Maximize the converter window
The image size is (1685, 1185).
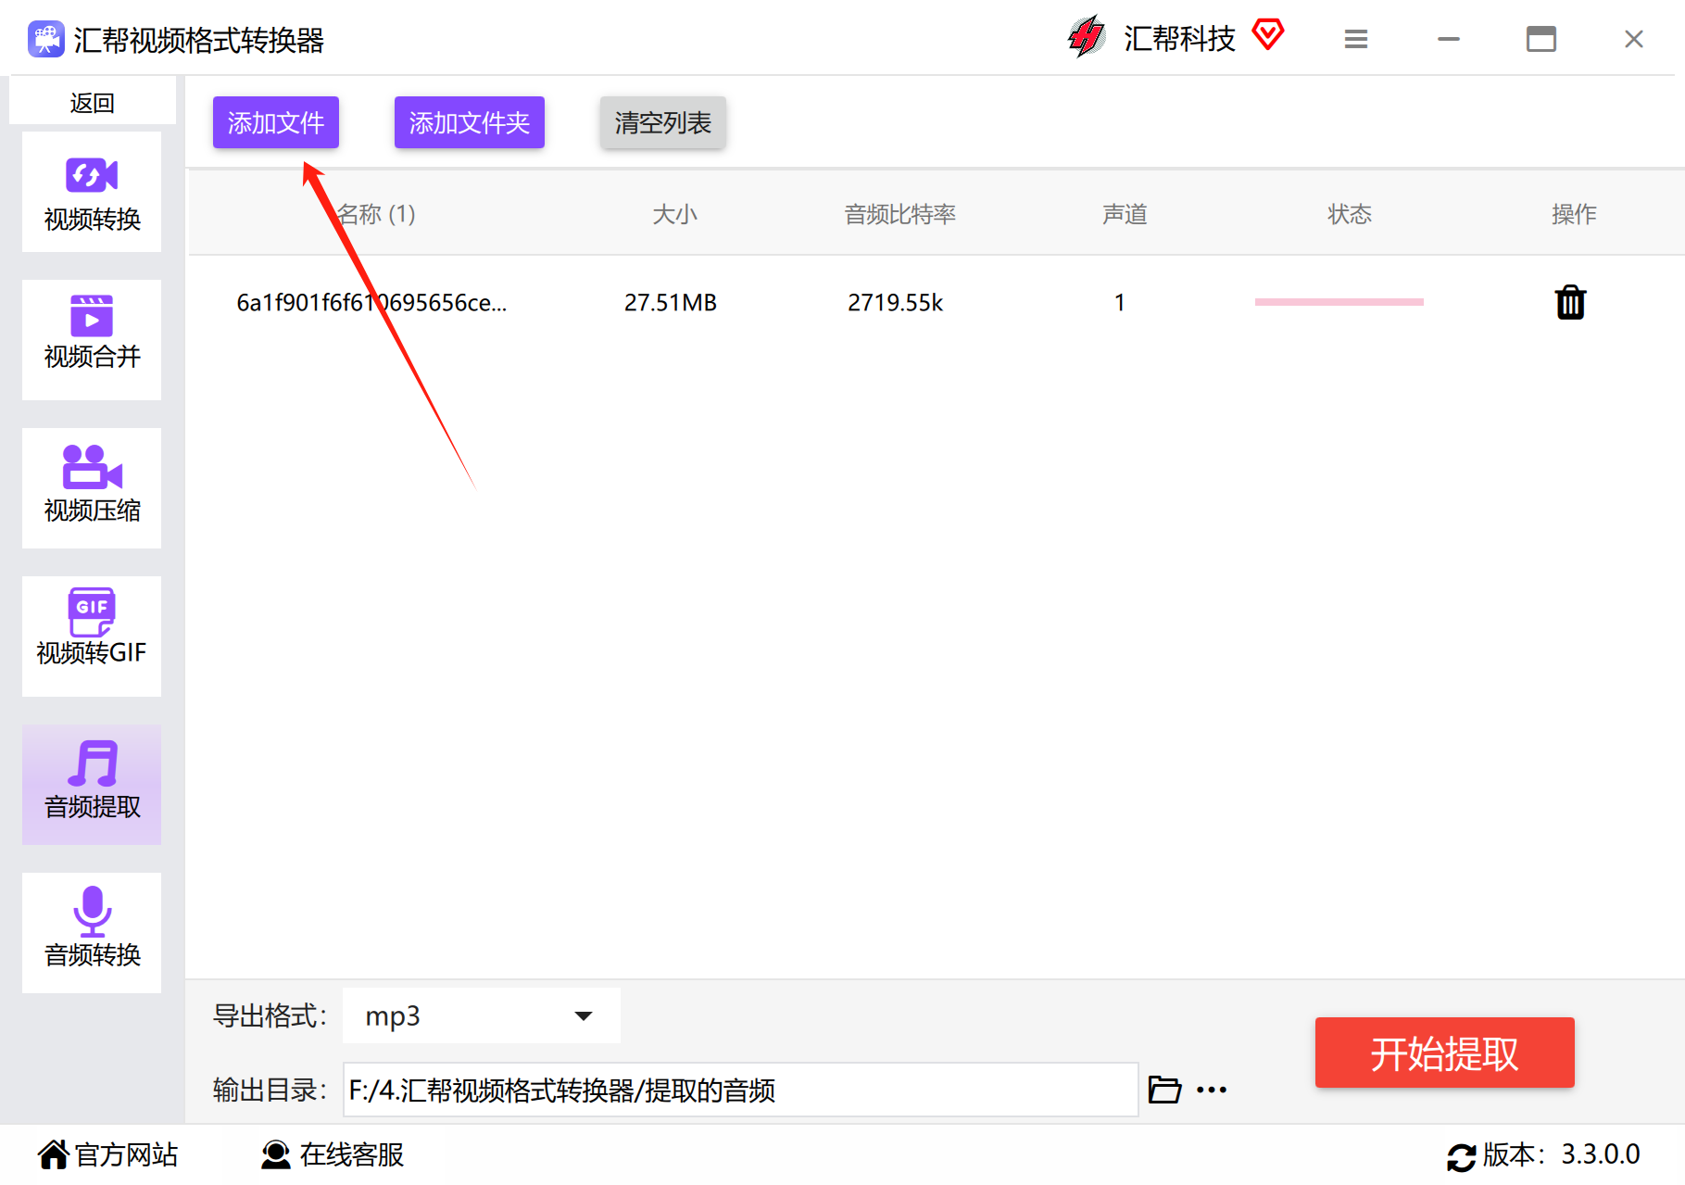pos(1541,39)
